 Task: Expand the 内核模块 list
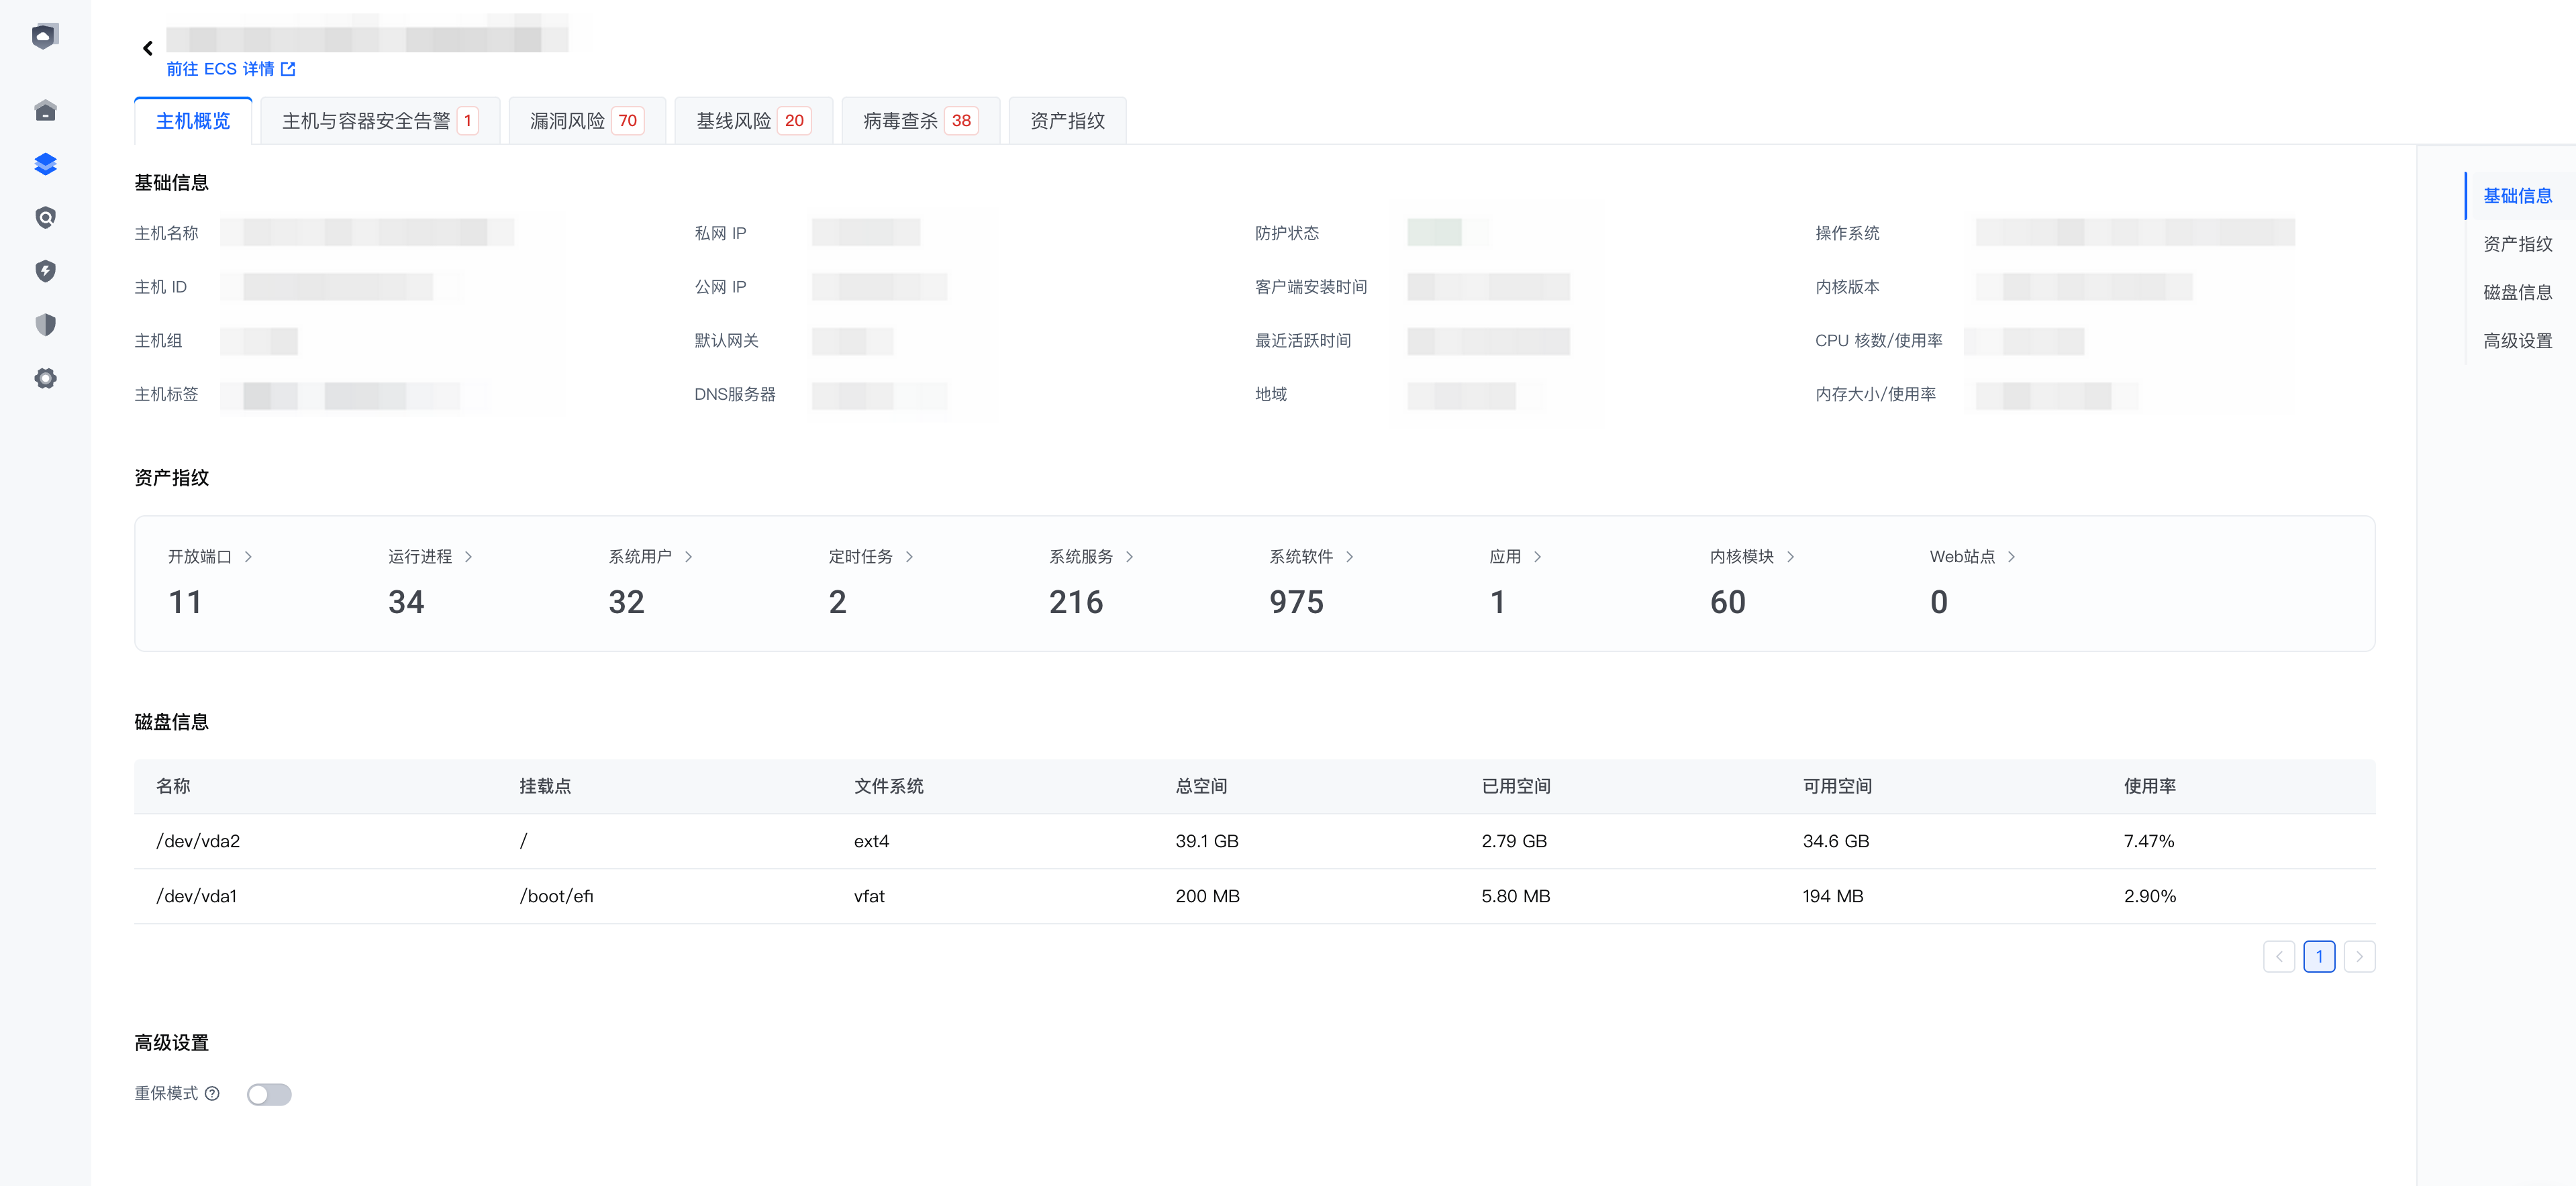pyautogui.click(x=1752, y=557)
